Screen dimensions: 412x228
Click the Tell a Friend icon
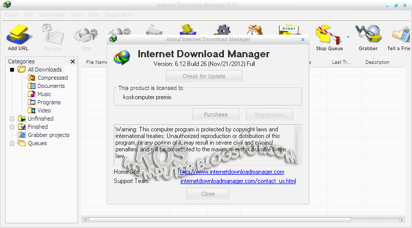(399, 37)
